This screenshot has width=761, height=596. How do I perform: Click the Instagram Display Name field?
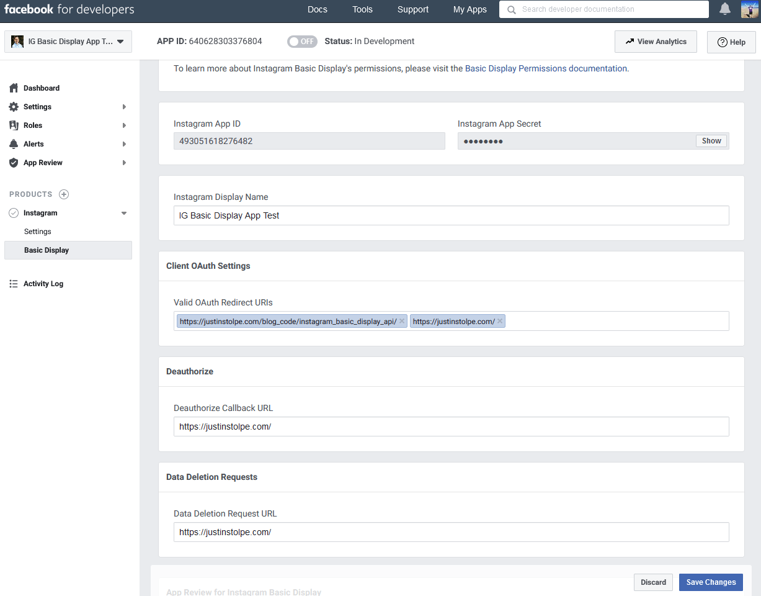(x=452, y=215)
